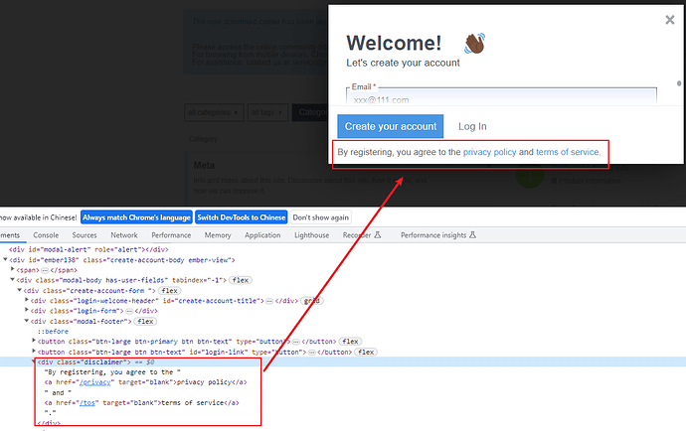
Task: Open the terms of service link
Action: point(568,152)
